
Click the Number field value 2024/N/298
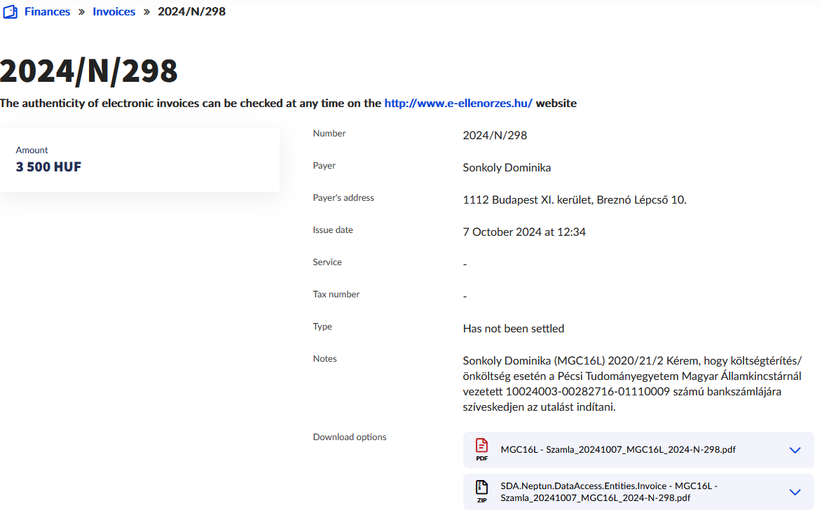[x=495, y=136]
